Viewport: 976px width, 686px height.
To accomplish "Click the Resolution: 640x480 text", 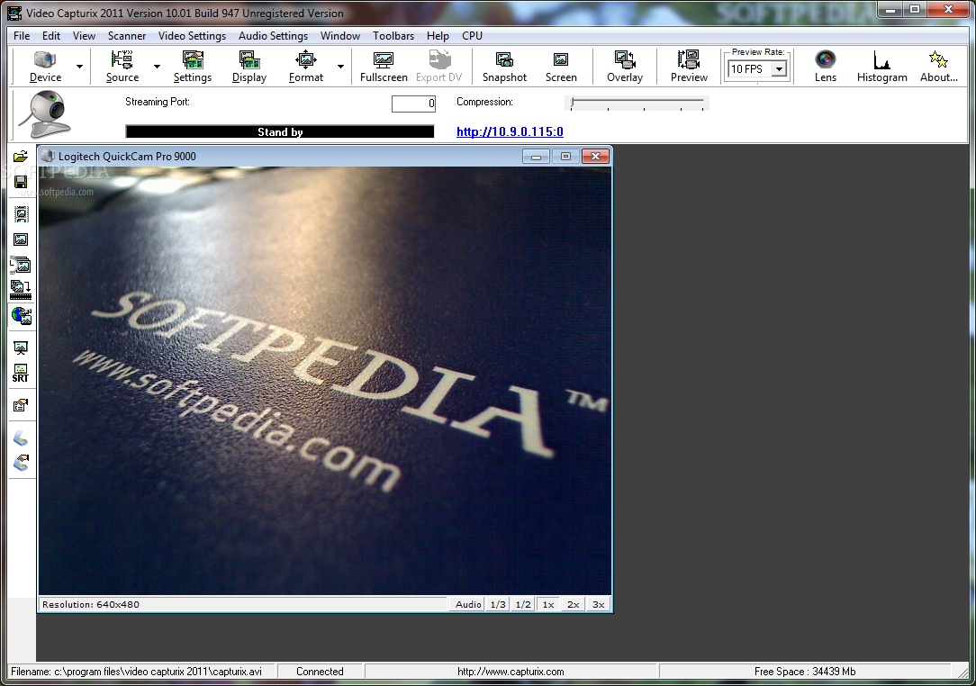I will [91, 604].
